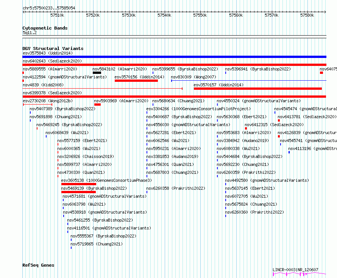Click the blue esv3575843 variant bar
This screenshot has width=337, height=278.
click(x=174, y=57)
